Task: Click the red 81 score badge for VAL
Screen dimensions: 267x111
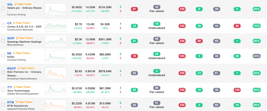Action: coord(134,9)
